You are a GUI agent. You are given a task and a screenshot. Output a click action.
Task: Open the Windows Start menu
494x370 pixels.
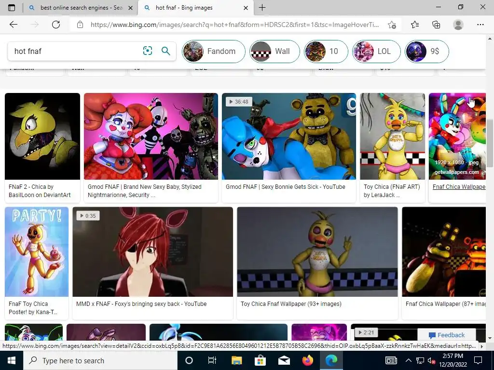click(x=12, y=360)
